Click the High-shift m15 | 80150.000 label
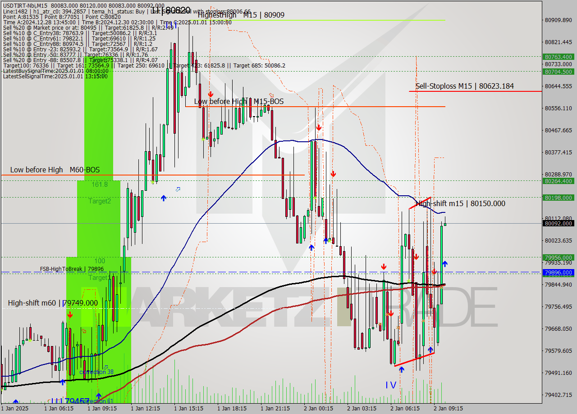577x414 pixels. [x=460, y=203]
